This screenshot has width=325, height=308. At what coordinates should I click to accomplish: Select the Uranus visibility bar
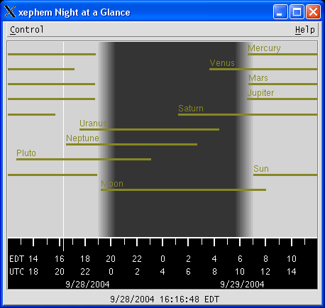click(x=149, y=130)
